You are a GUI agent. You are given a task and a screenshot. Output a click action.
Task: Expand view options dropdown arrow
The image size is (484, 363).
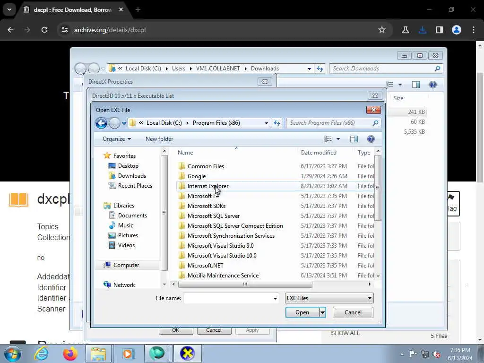tap(338, 139)
